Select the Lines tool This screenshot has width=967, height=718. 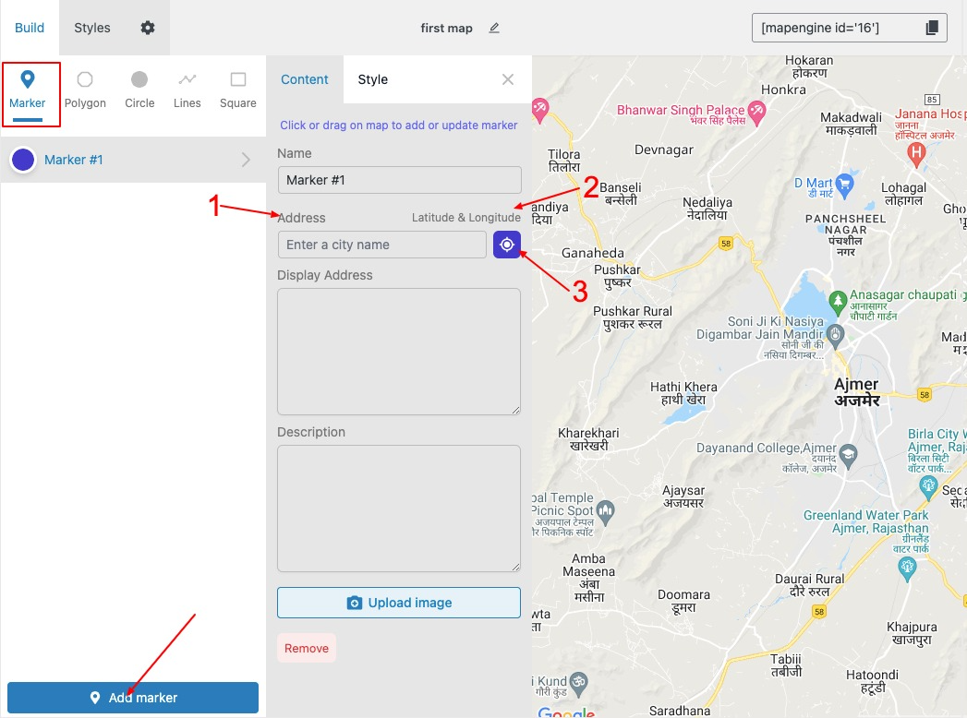pyautogui.click(x=187, y=90)
